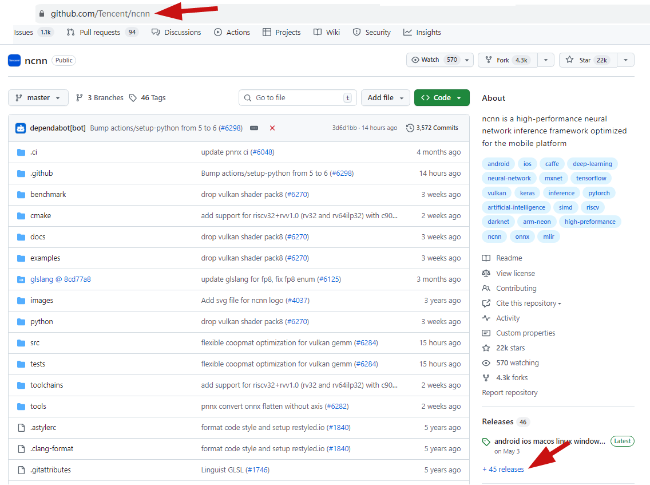Toggle Watch on the repository
The height and width of the screenshot is (485, 650).
[434, 60]
